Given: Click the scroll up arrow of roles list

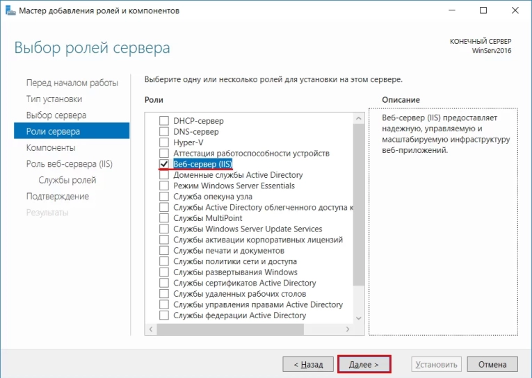Looking at the screenshot, I should (359, 118).
